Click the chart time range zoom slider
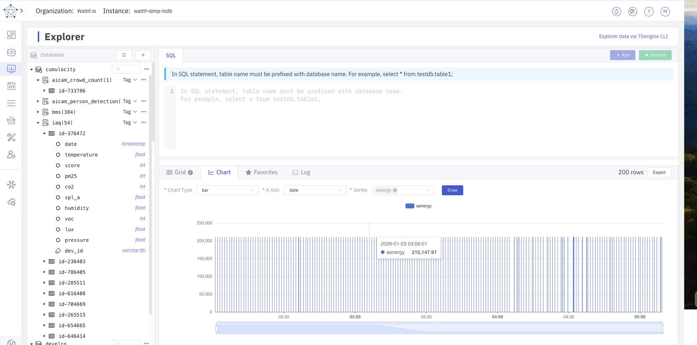697x345 pixels. (439, 329)
